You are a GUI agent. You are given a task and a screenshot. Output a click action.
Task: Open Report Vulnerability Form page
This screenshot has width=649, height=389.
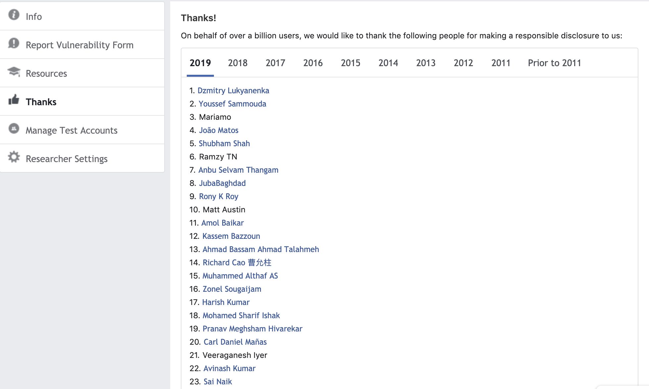(79, 45)
